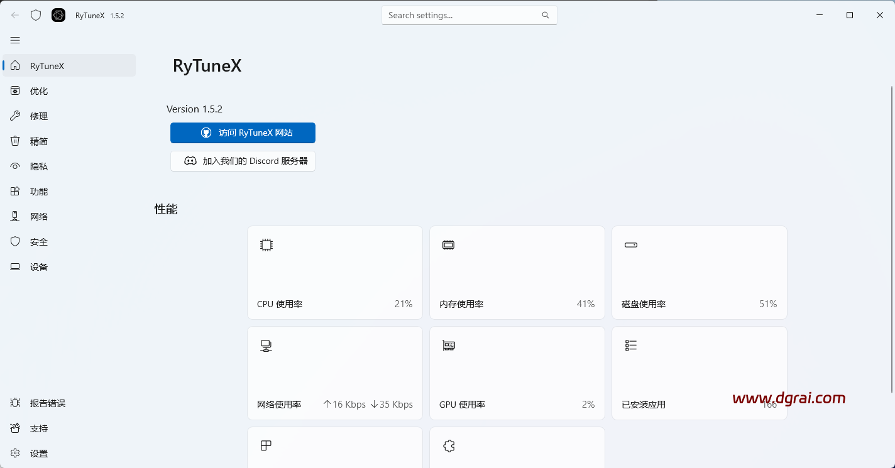The width and height of the screenshot is (895, 468).
Task: Click the GPU icon on the usage card
Action: pyautogui.click(x=448, y=345)
